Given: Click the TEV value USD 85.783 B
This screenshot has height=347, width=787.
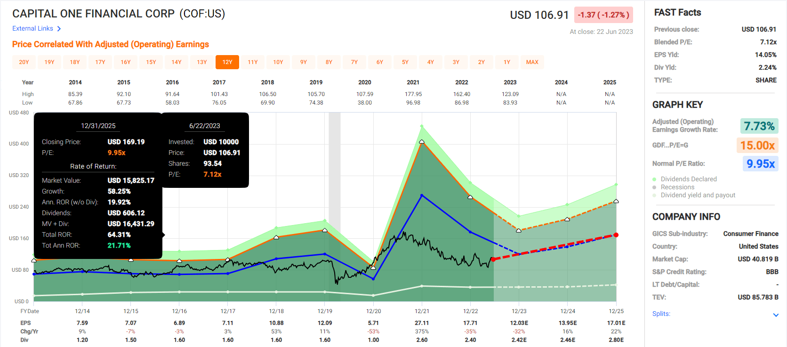Looking at the screenshot, I should [x=758, y=297].
